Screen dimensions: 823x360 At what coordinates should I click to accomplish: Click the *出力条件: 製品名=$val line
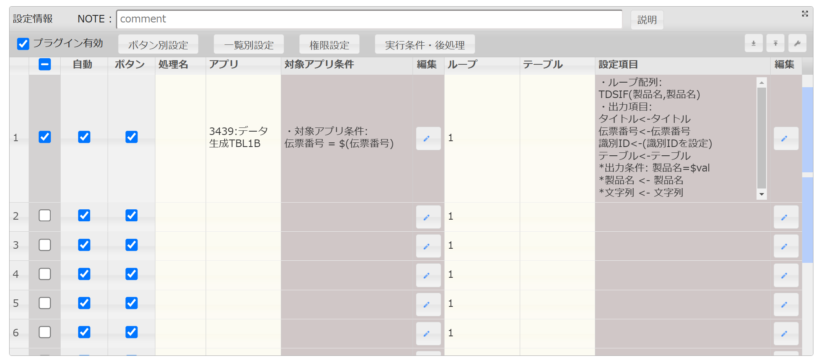pos(654,168)
